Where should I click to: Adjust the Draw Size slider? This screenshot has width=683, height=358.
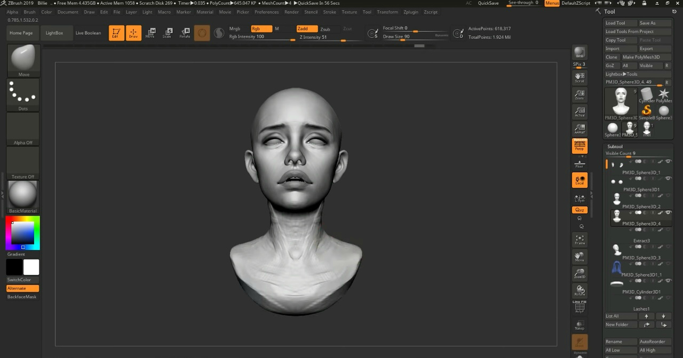416,37
